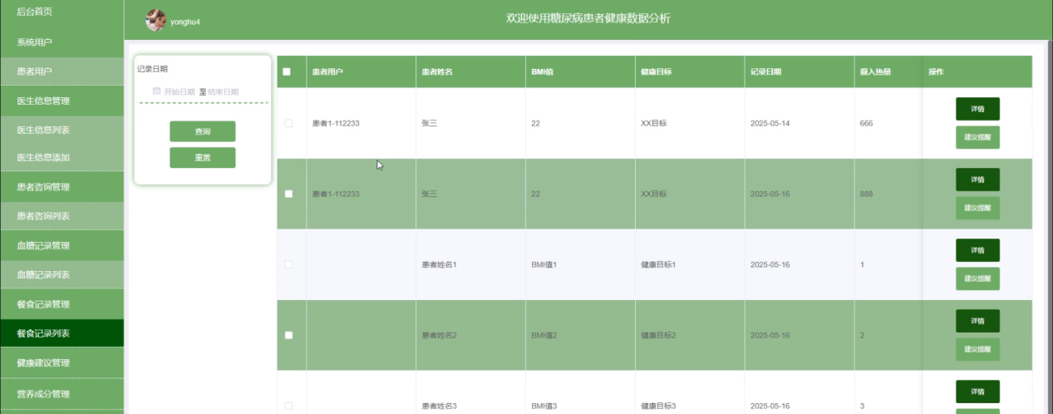Collapse the 餐食记录管理 sidebar section
The image size is (1053, 414).
point(62,304)
